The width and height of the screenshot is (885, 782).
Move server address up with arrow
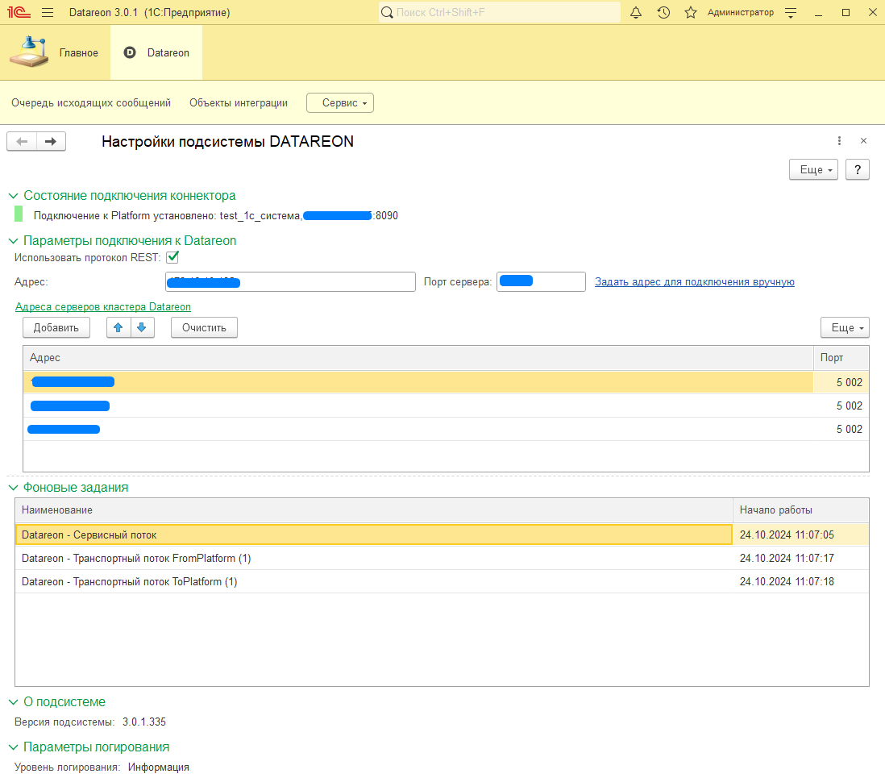pos(118,327)
